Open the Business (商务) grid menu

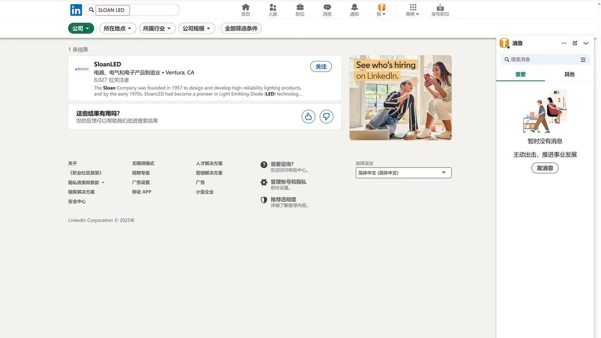pyautogui.click(x=413, y=10)
